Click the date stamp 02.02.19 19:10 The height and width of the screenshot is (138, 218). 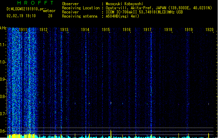coord(21,16)
